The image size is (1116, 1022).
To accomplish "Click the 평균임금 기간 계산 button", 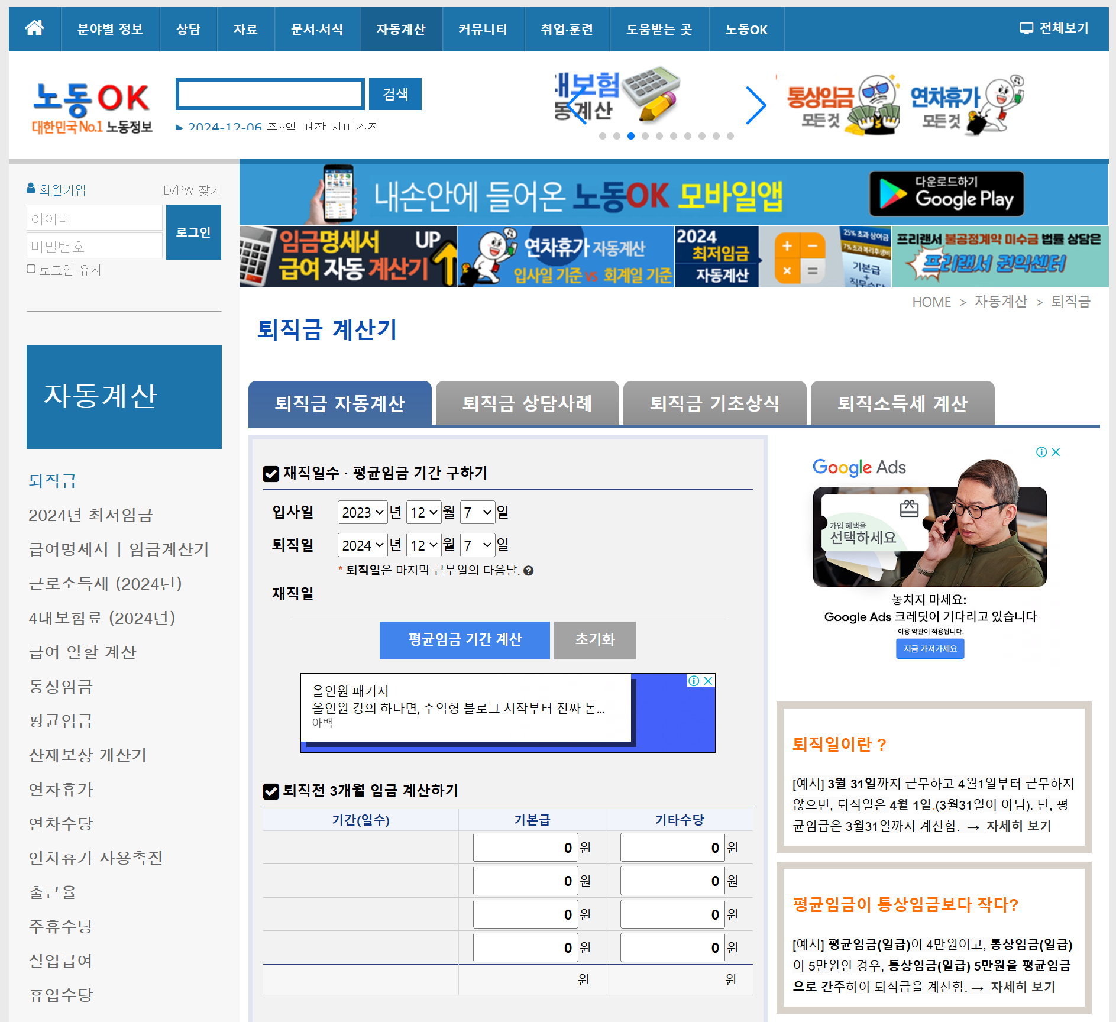I will point(464,640).
